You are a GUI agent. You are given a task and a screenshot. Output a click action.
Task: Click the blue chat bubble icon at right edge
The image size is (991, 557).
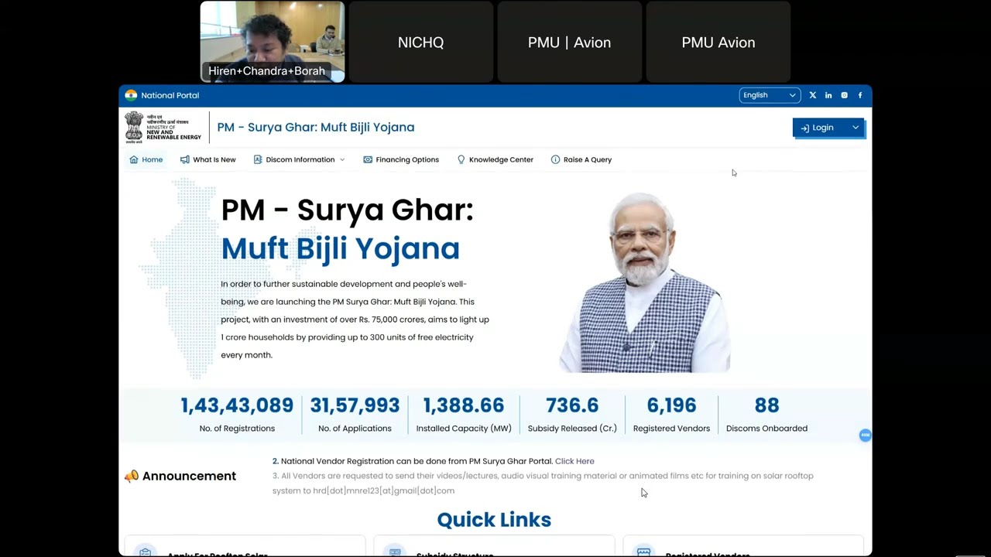click(x=865, y=436)
